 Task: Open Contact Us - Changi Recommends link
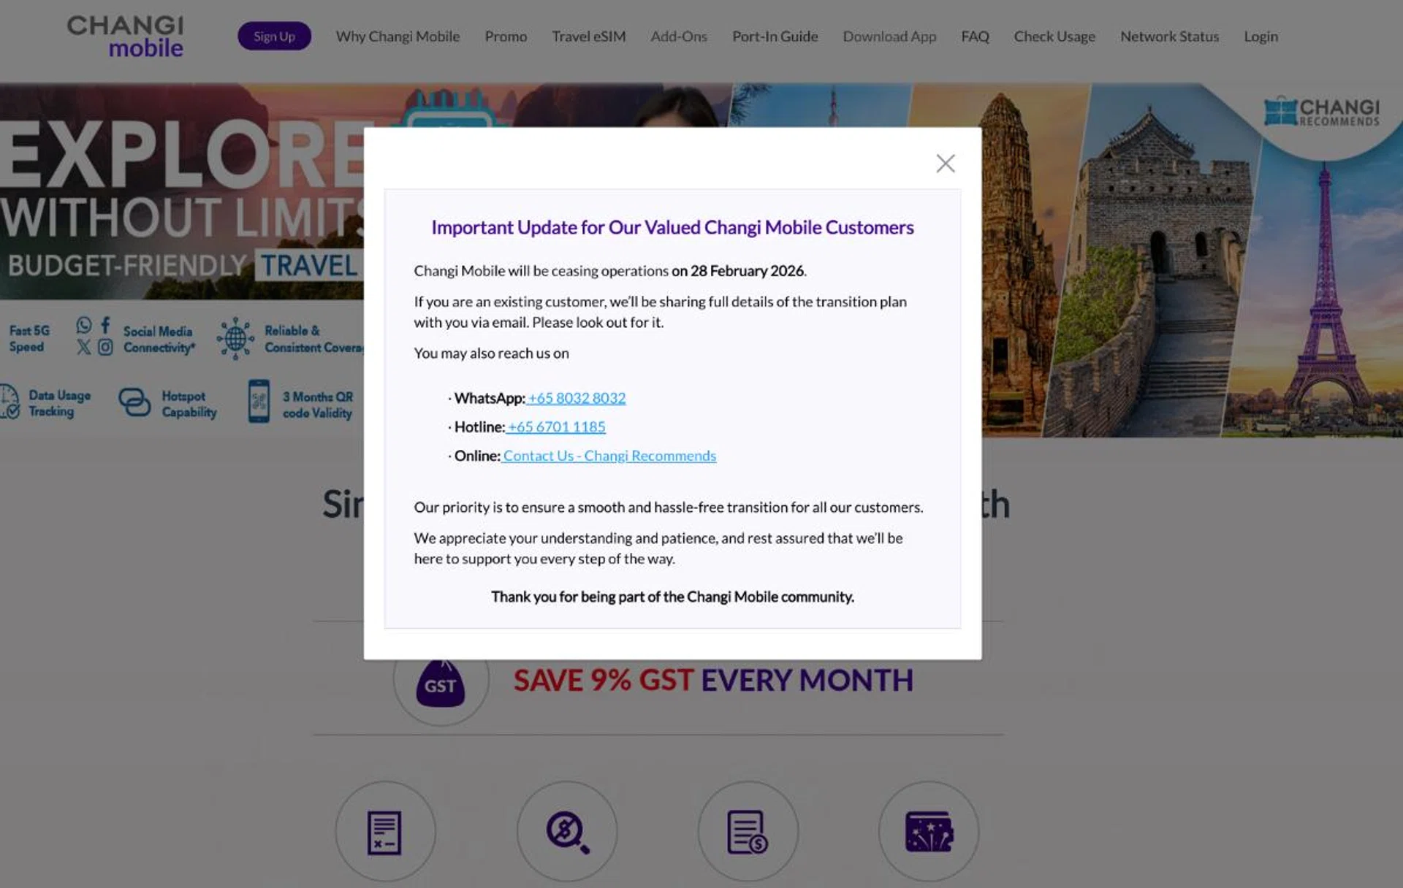click(609, 456)
